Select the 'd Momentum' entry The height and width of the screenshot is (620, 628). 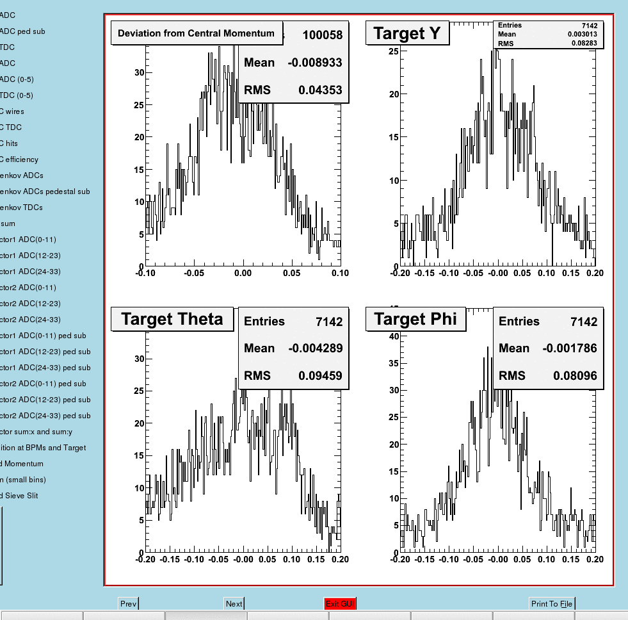coord(22,464)
